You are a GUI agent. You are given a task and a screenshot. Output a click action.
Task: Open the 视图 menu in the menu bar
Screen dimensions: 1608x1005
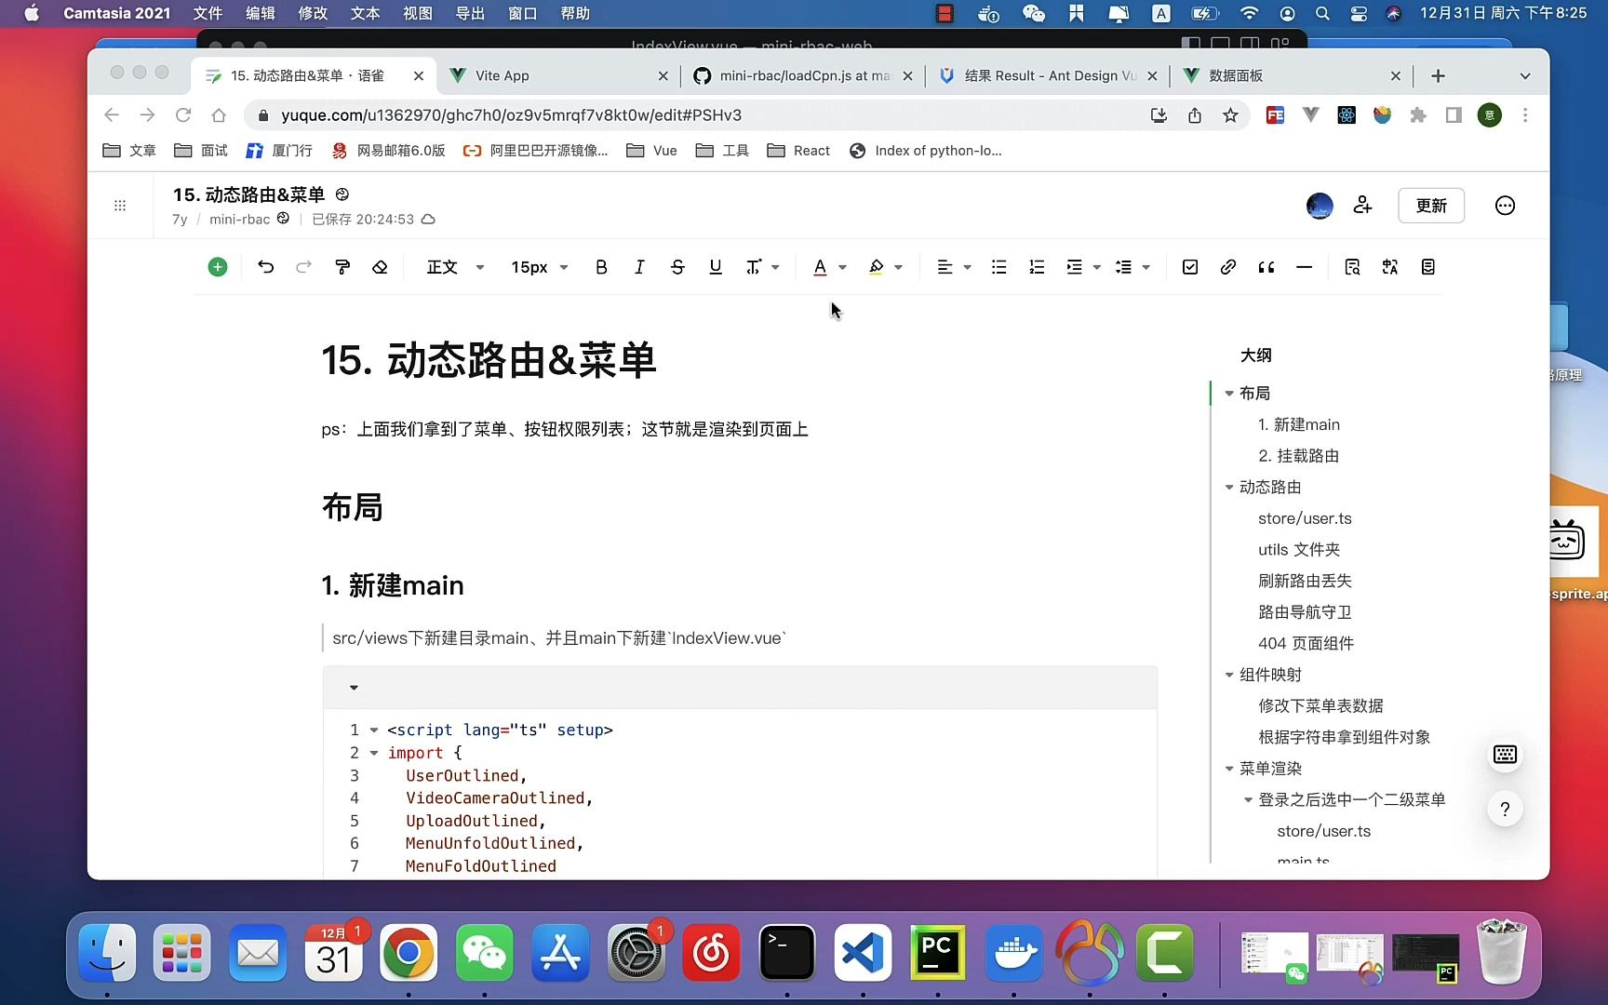pos(417,13)
